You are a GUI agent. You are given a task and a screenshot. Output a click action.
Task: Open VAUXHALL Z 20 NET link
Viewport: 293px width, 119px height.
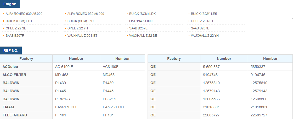click(x=82, y=35)
